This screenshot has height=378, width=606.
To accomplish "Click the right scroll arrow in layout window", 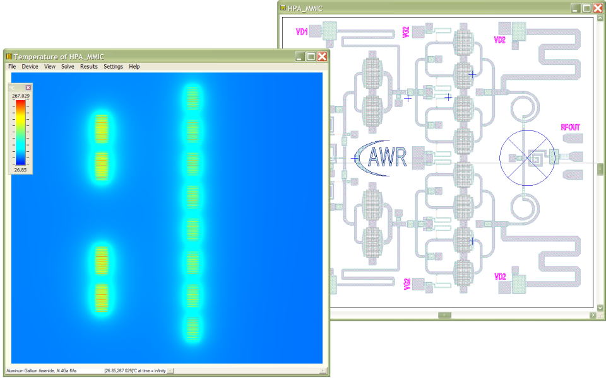I will click(x=592, y=314).
